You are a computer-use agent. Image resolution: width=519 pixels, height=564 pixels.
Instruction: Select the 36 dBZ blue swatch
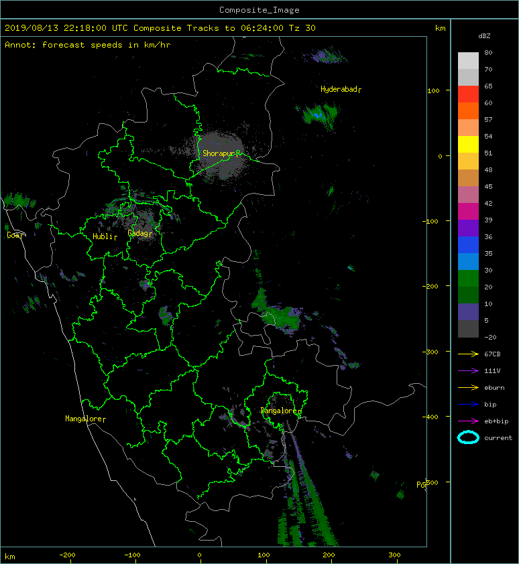pyautogui.click(x=468, y=244)
